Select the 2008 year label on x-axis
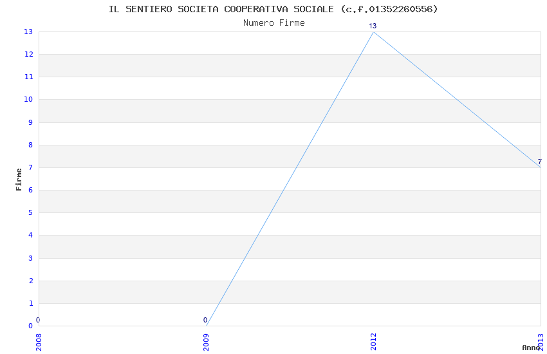Image resolution: width=547 pixels, height=354 pixels. 39,342
